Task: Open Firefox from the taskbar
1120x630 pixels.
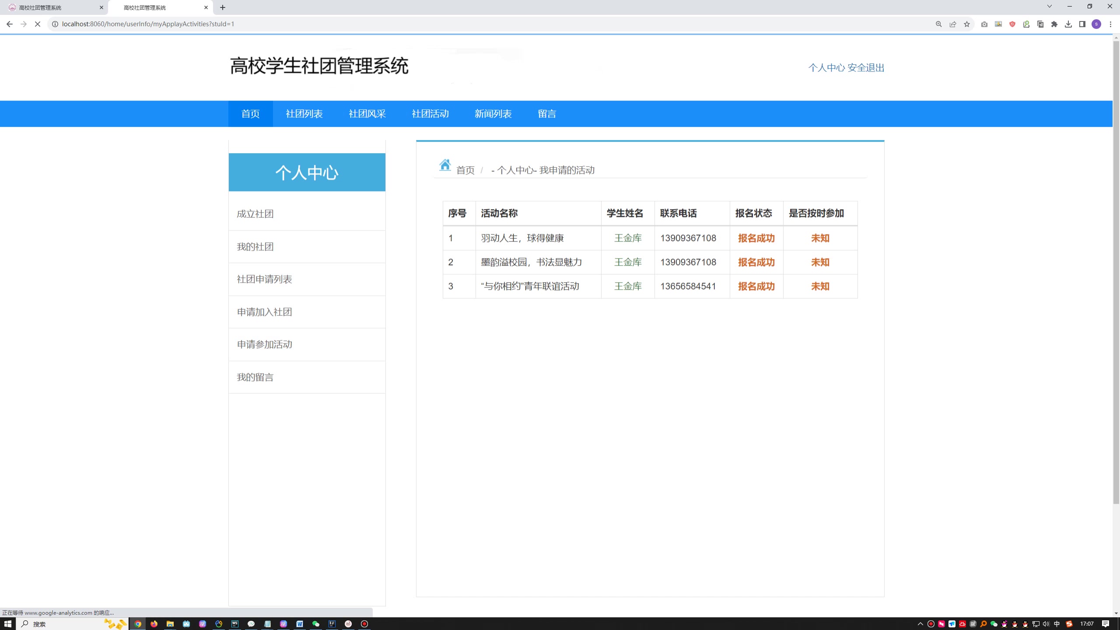Action: [154, 624]
